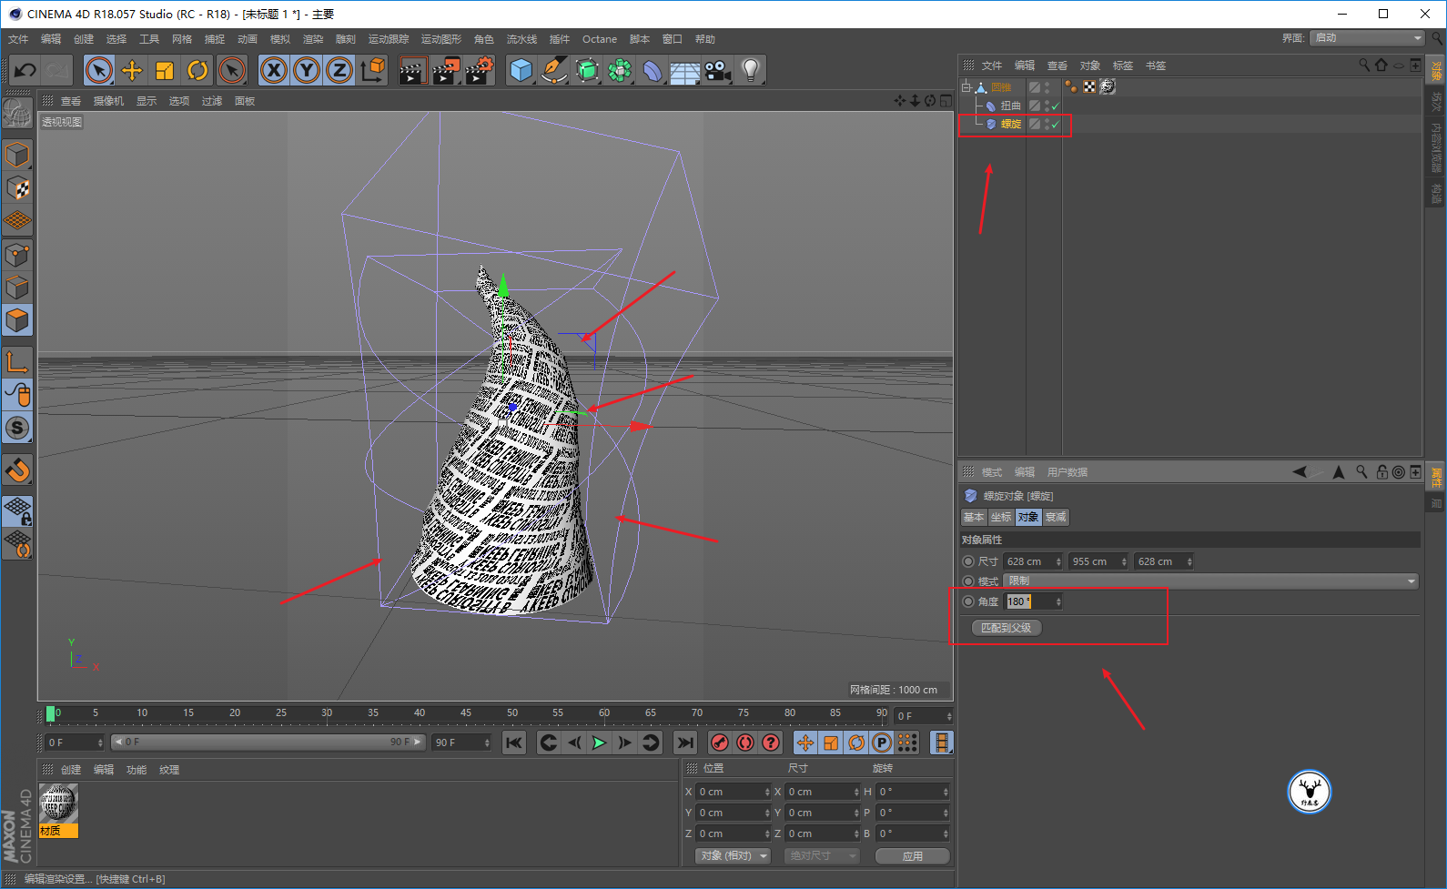Collapse the 圆锥 object hierarchy

point(966,87)
